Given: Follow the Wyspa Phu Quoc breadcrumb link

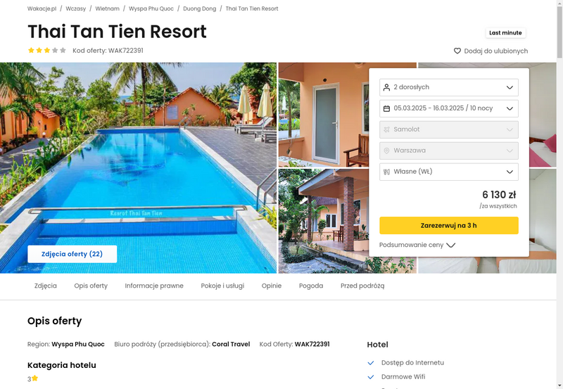Looking at the screenshot, I should coord(151,8).
